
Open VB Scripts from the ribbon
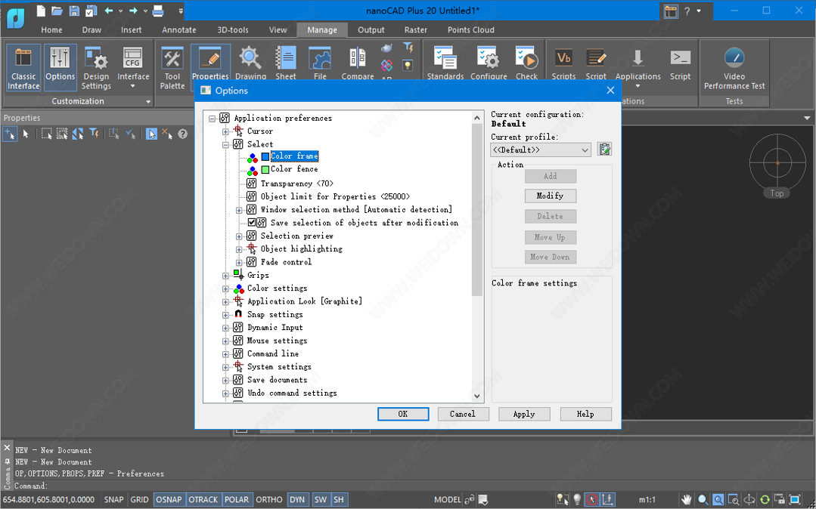click(x=563, y=63)
